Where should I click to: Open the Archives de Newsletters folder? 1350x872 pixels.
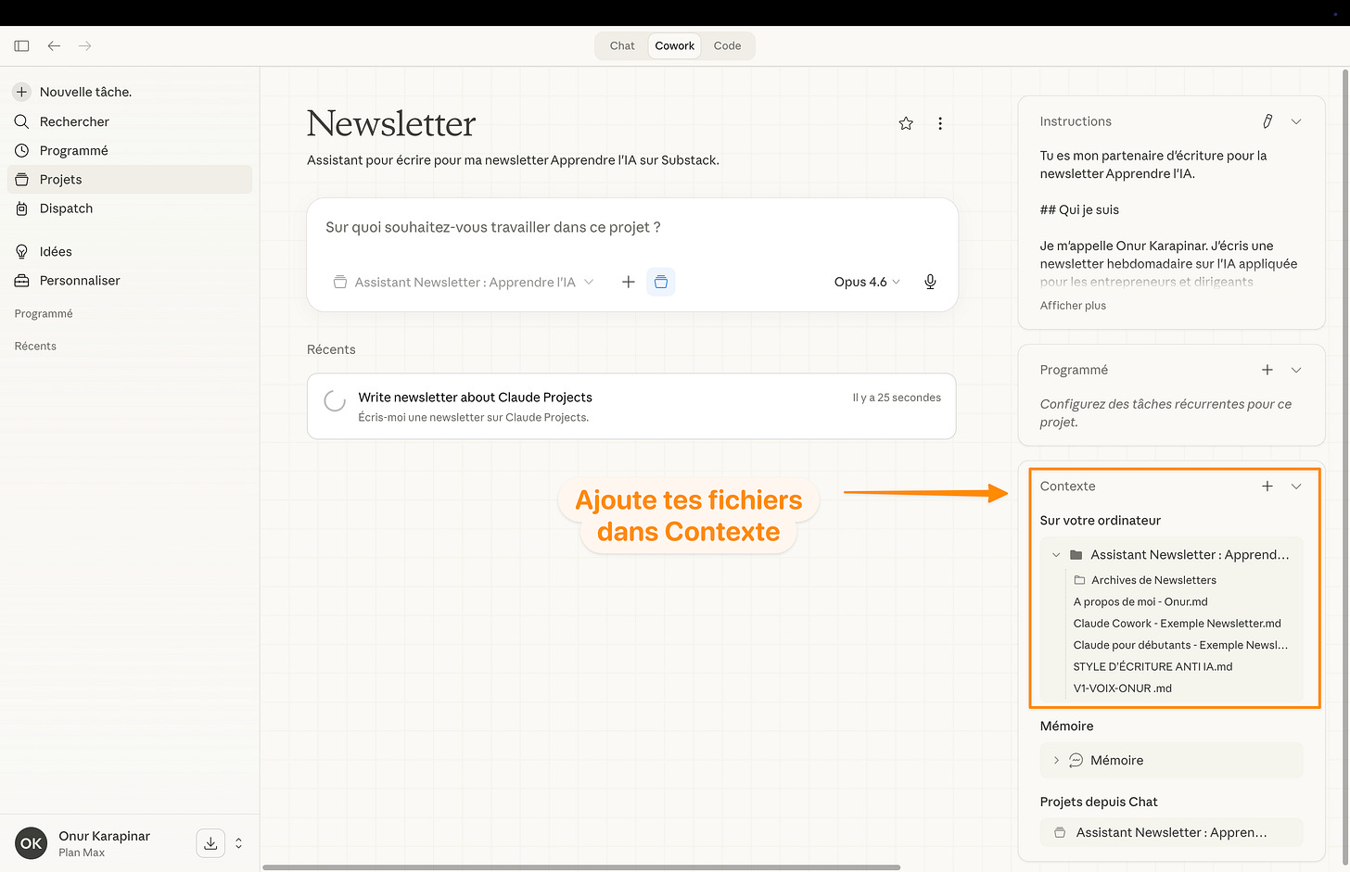1145,580
